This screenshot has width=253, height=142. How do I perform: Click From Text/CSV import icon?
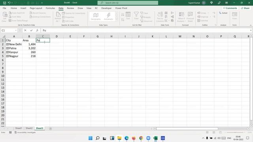[17, 13]
